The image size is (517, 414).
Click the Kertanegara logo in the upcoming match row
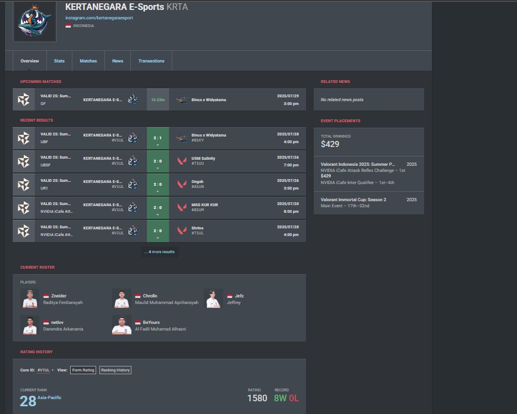point(133,99)
